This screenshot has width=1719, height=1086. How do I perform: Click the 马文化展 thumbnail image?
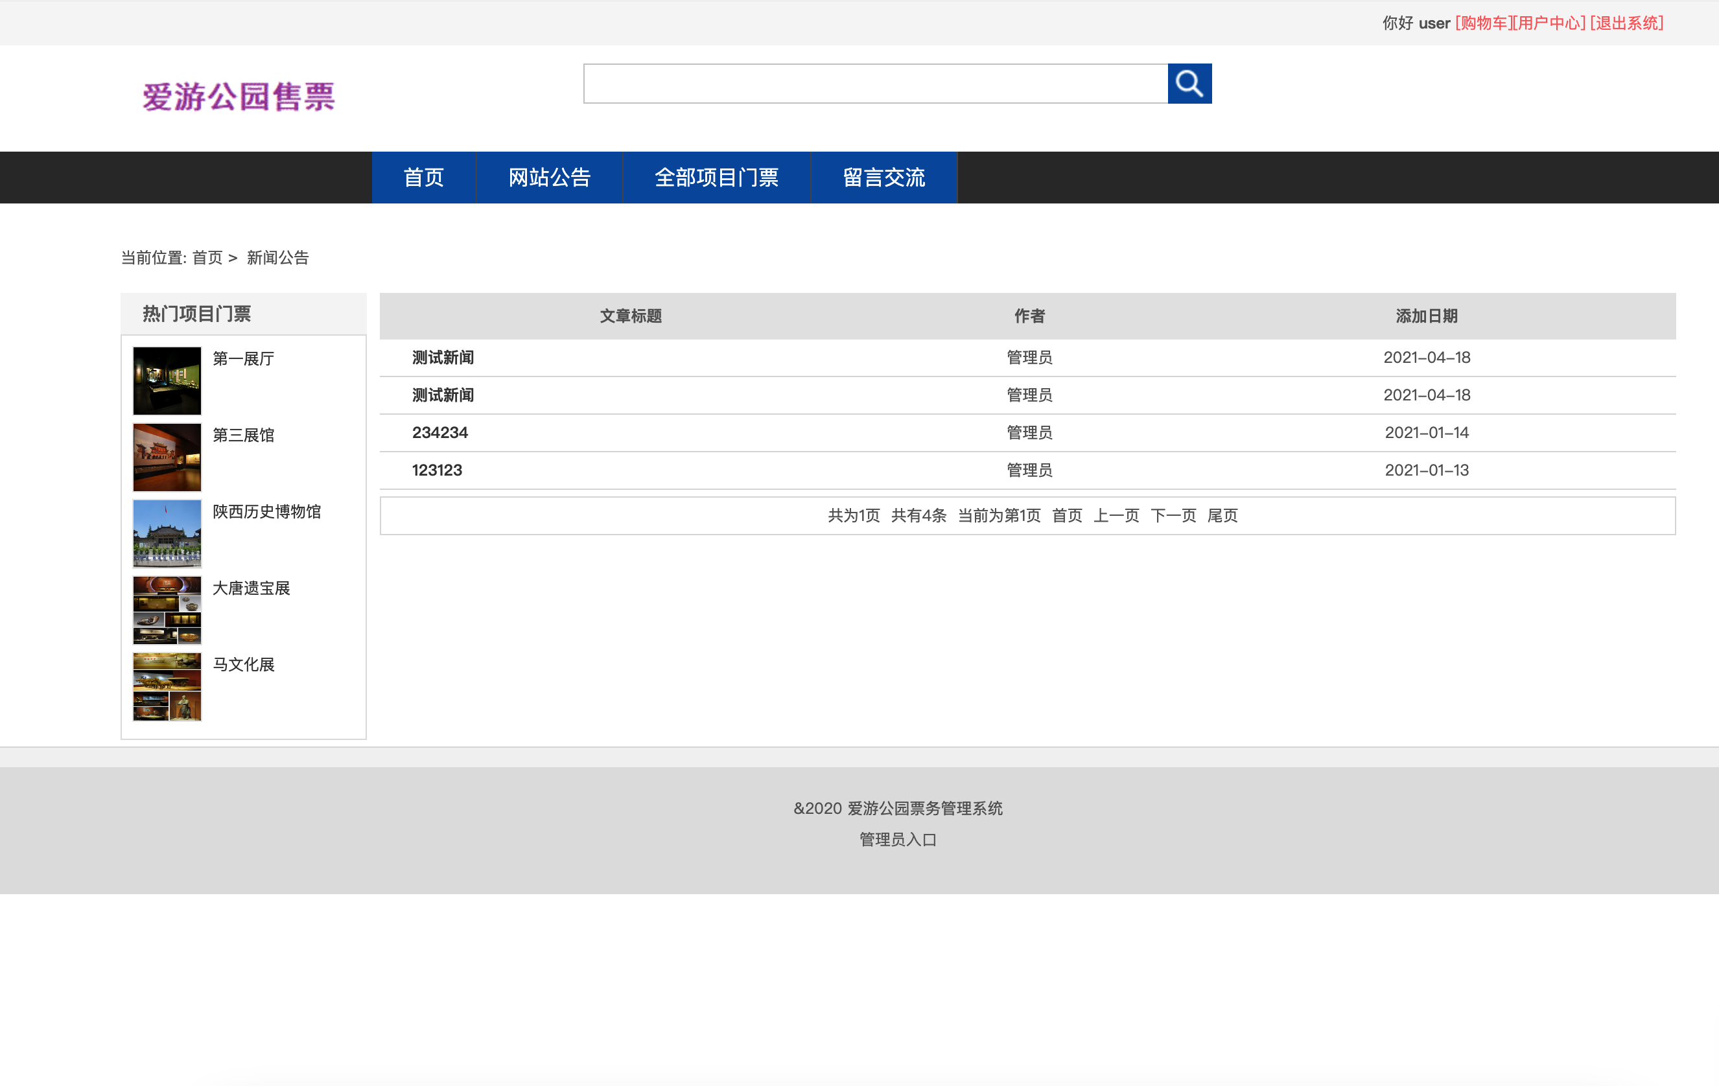[x=167, y=686]
